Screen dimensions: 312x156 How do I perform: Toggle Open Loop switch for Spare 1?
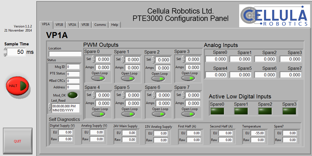[128, 79]
